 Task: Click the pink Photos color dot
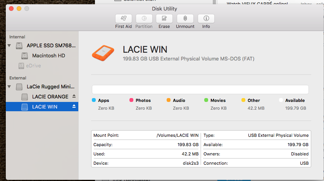131,100
